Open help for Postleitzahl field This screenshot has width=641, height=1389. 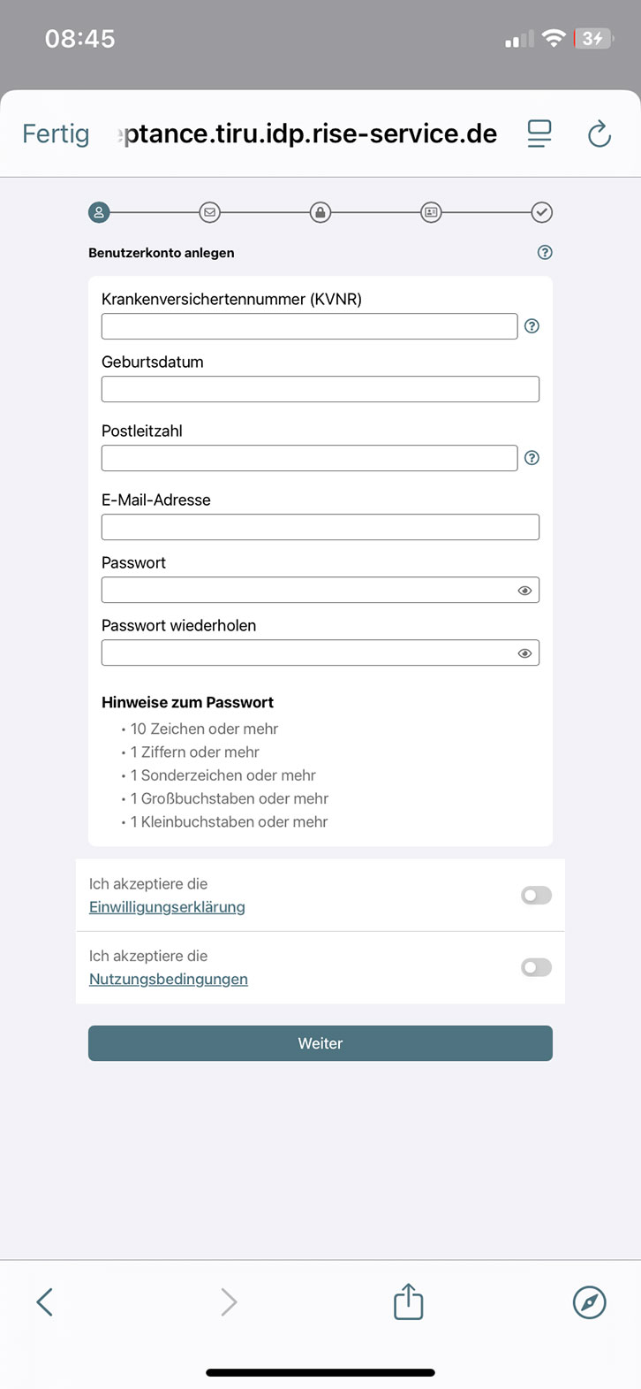tap(532, 458)
